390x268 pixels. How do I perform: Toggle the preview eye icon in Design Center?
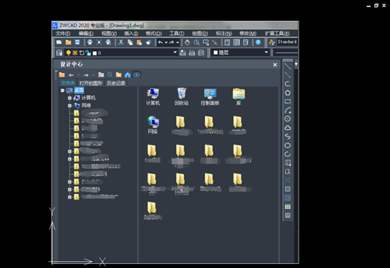click(137, 75)
